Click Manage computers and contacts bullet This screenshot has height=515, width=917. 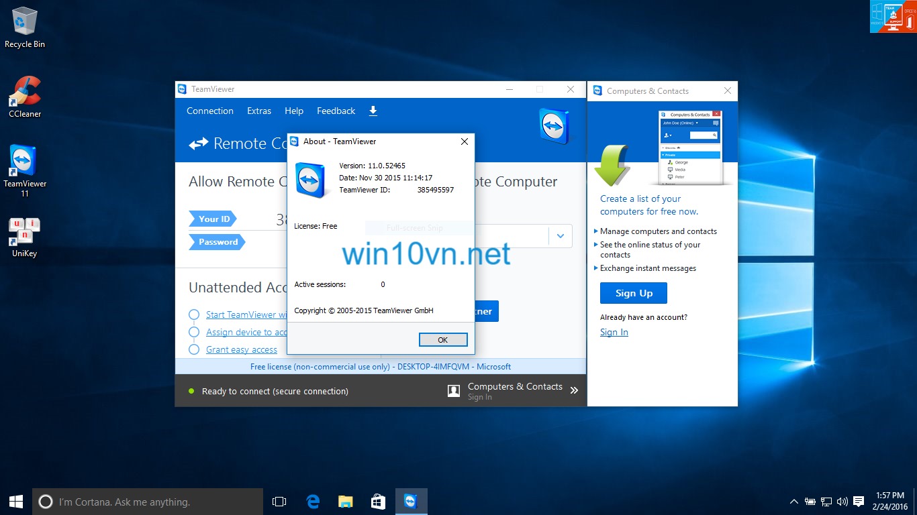[658, 231]
